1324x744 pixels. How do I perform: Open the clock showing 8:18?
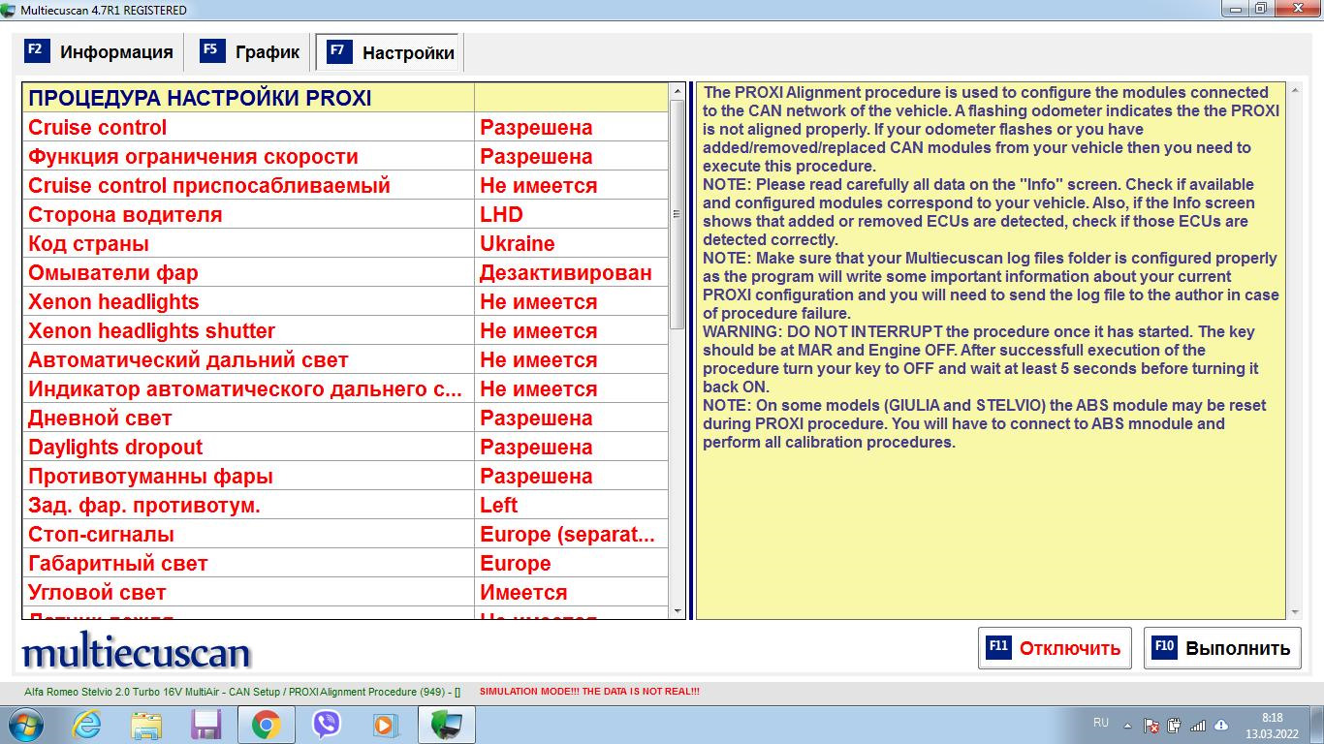[x=1272, y=726]
